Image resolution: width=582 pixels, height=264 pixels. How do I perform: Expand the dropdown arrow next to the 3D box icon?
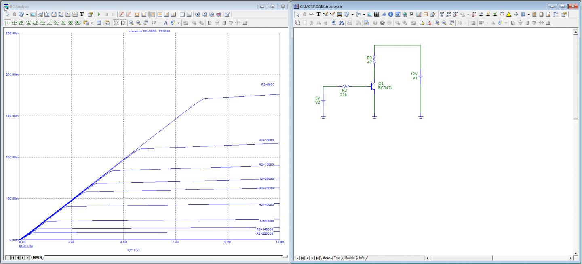pyautogui.click(x=352, y=14)
